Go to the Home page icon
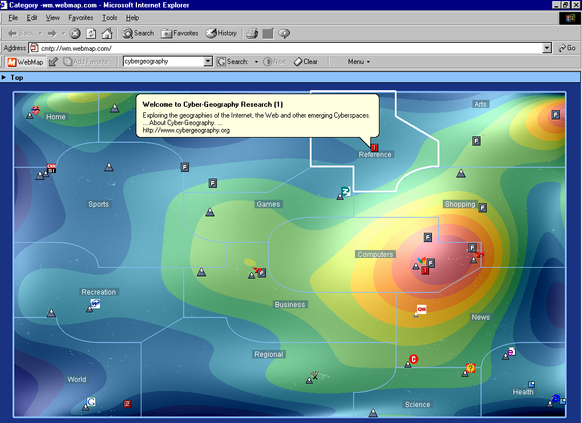Image resolution: width=582 pixels, height=423 pixels. 107,34
